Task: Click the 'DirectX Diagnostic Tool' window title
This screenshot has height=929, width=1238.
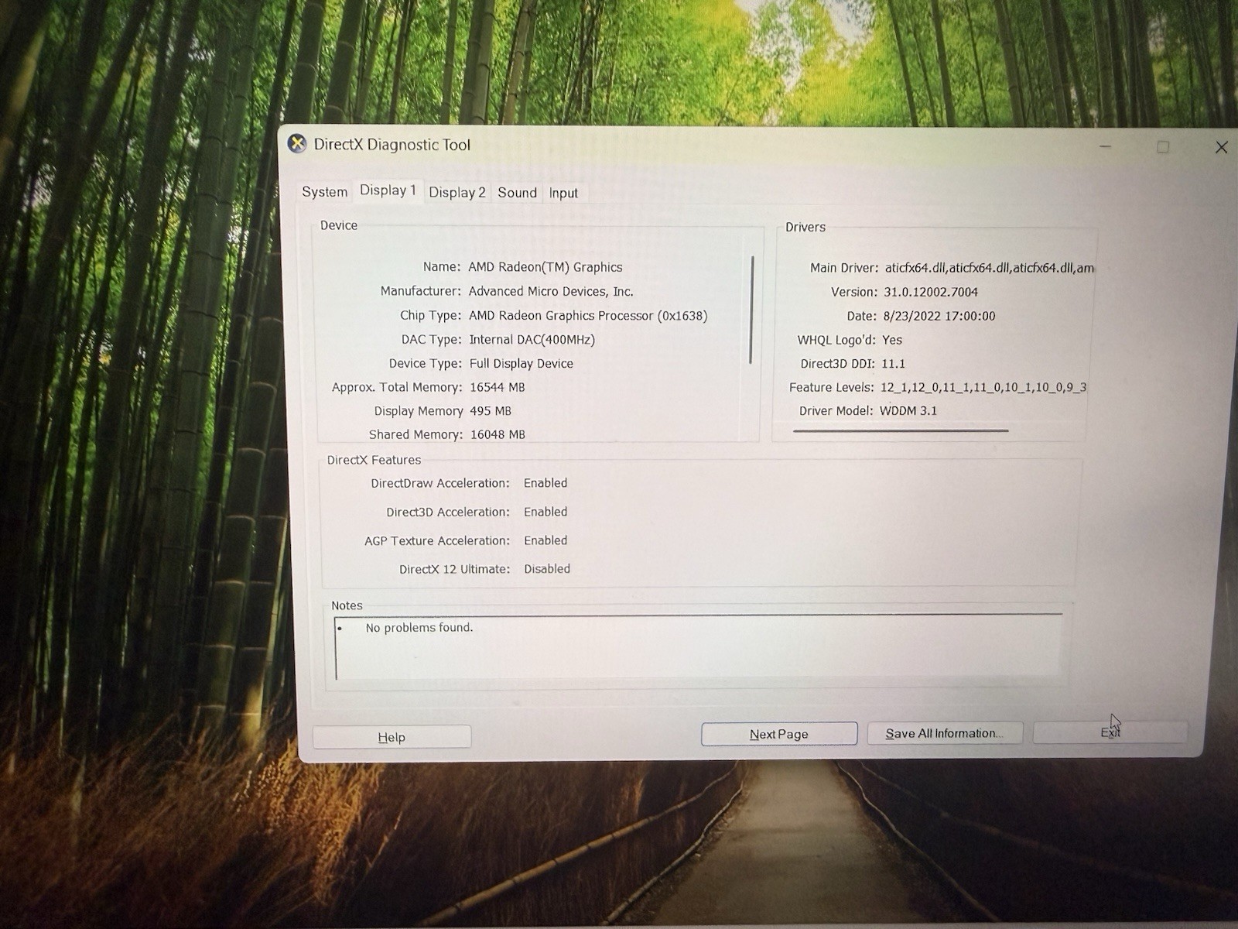Action: point(392,145)
